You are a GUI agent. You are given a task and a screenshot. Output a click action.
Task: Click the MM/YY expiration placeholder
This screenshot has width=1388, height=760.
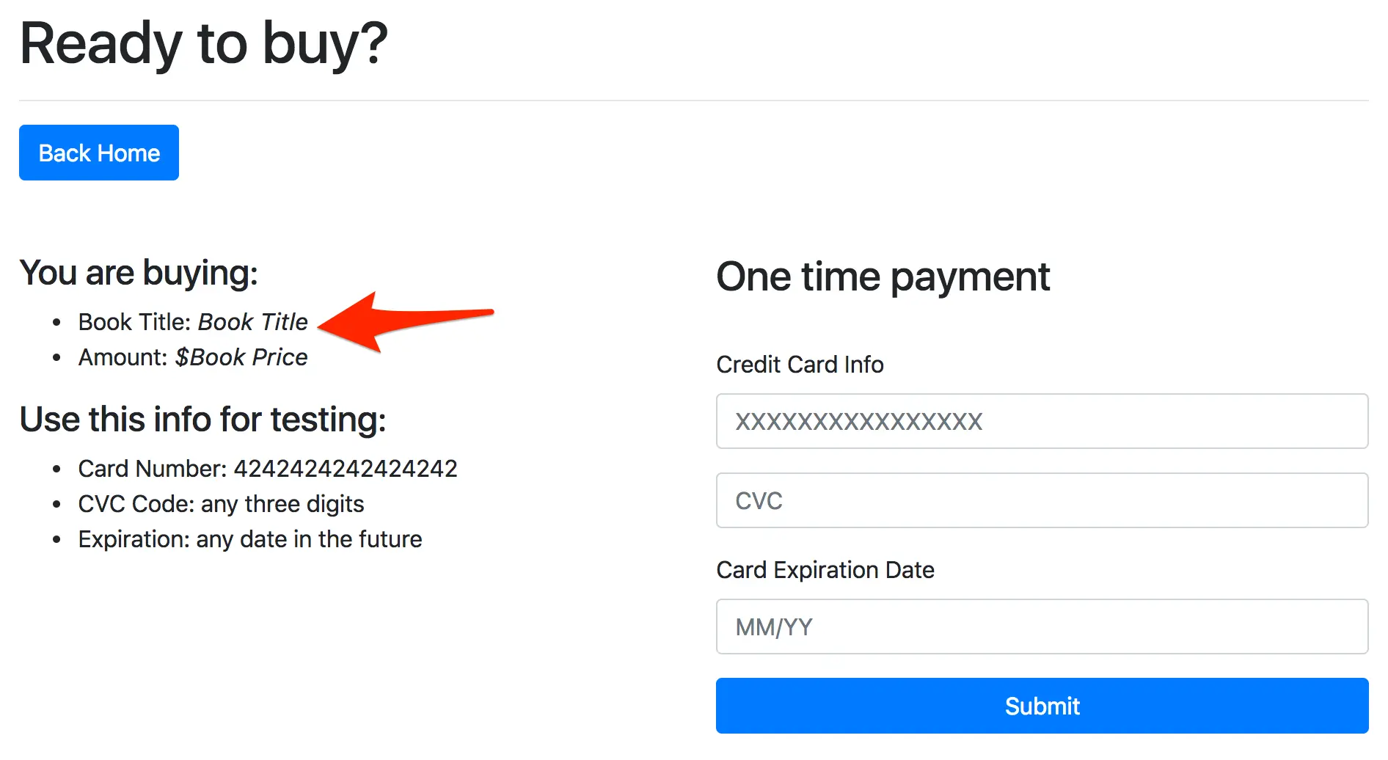click(x=772, y=626)
